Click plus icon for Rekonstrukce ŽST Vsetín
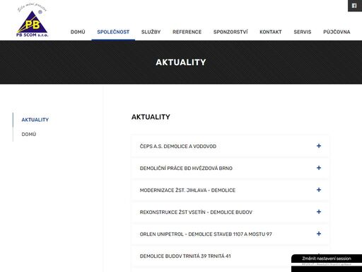Image resolution: width=362 pixels, height=272 pixels. click(x=319, y=212)
